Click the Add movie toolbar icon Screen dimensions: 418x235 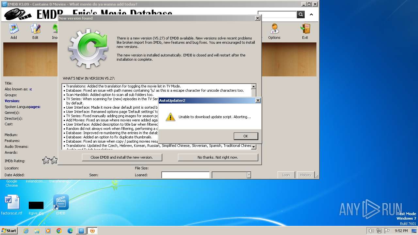pos(14,32)
